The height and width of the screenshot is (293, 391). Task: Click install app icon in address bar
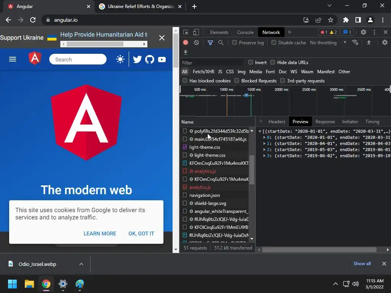(306, 20)
